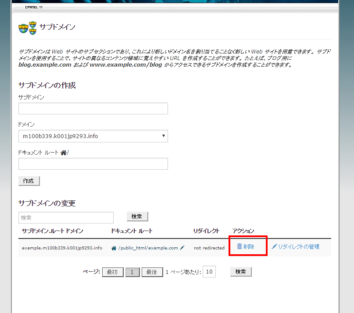Click the per-page count field showing 10
The image size is (354, 313).
(209, 272)
